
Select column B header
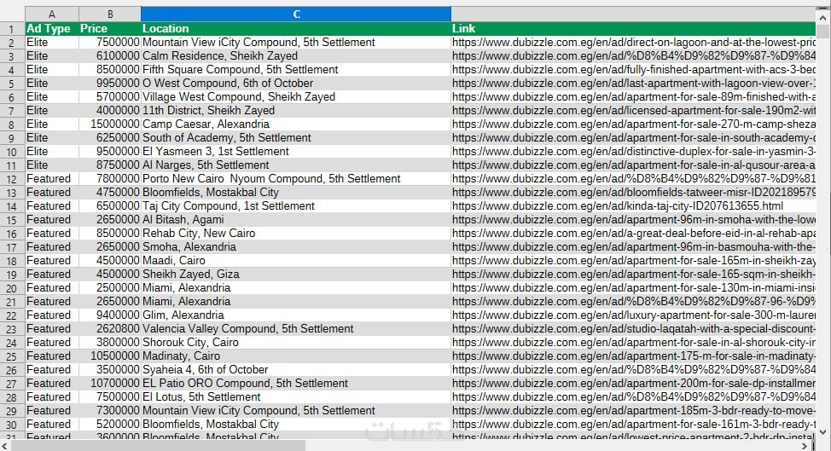click(110, 14)
